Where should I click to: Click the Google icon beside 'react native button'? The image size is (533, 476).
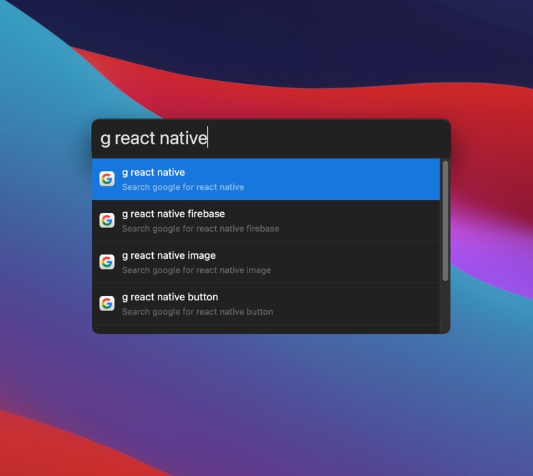point(107,303)
